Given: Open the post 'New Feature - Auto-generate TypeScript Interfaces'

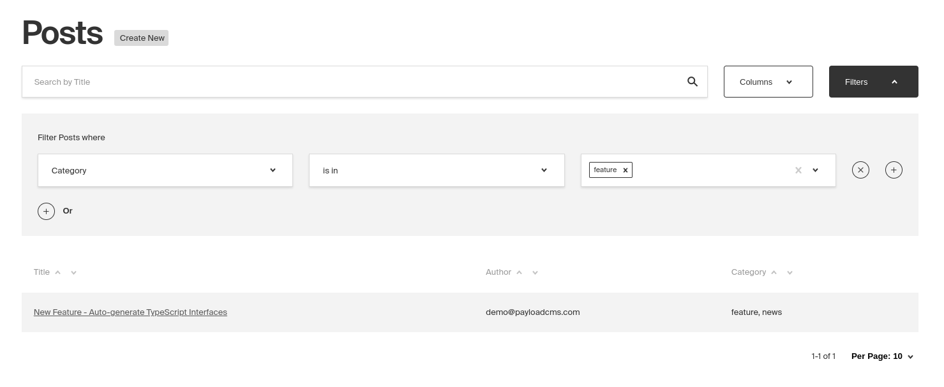Looking at the screenshot, I should point(130,312).
